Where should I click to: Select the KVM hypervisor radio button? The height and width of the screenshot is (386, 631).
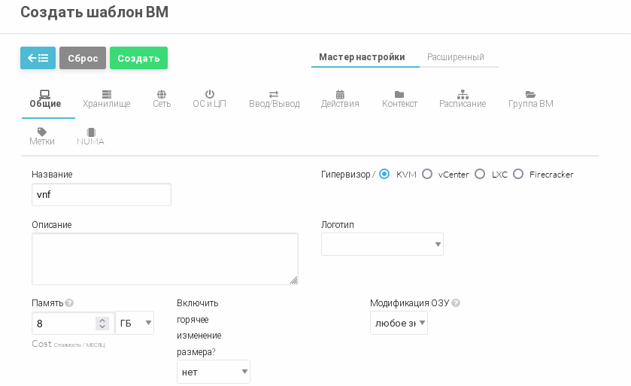tap(384, 174)
